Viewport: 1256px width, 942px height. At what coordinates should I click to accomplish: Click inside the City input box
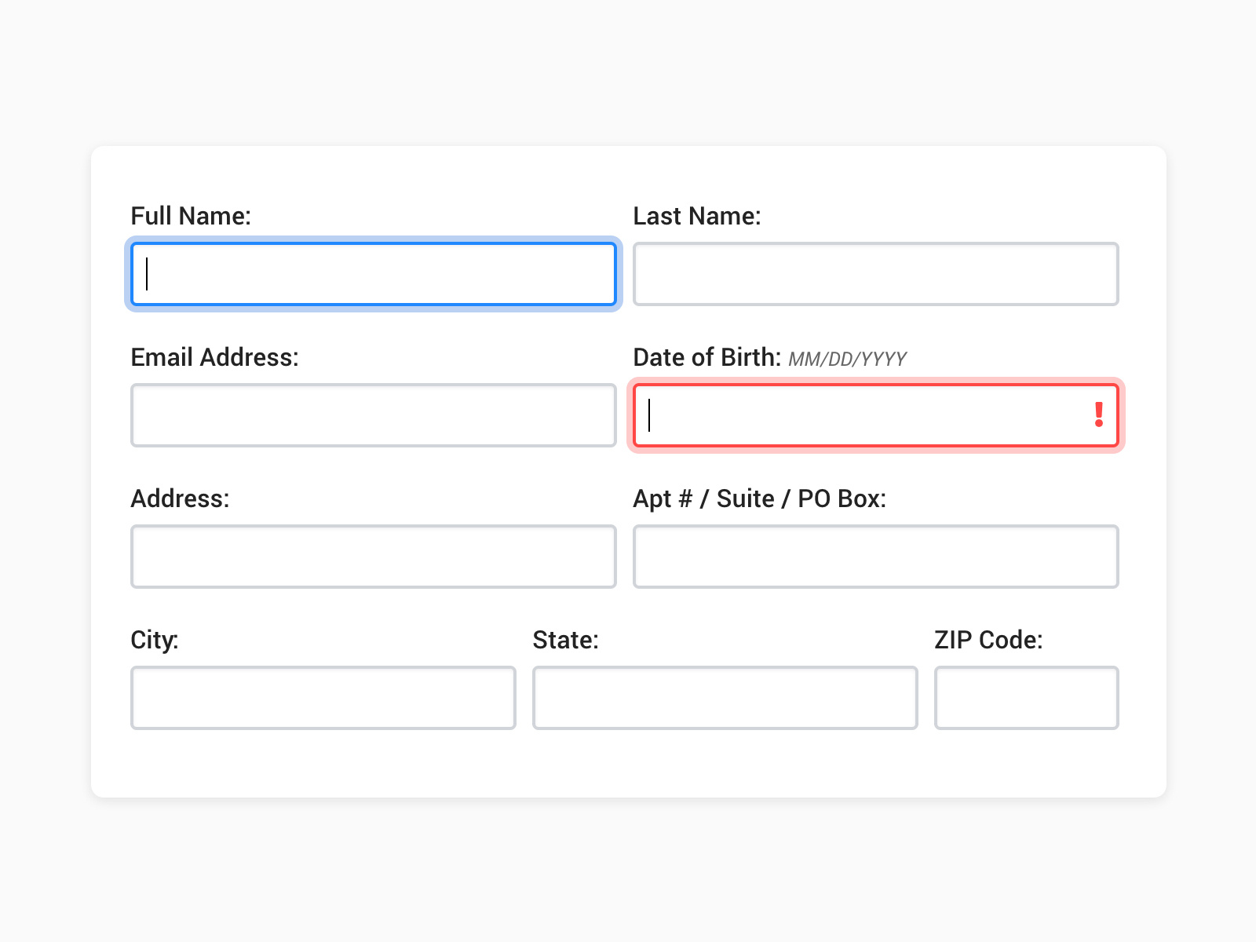322,698
